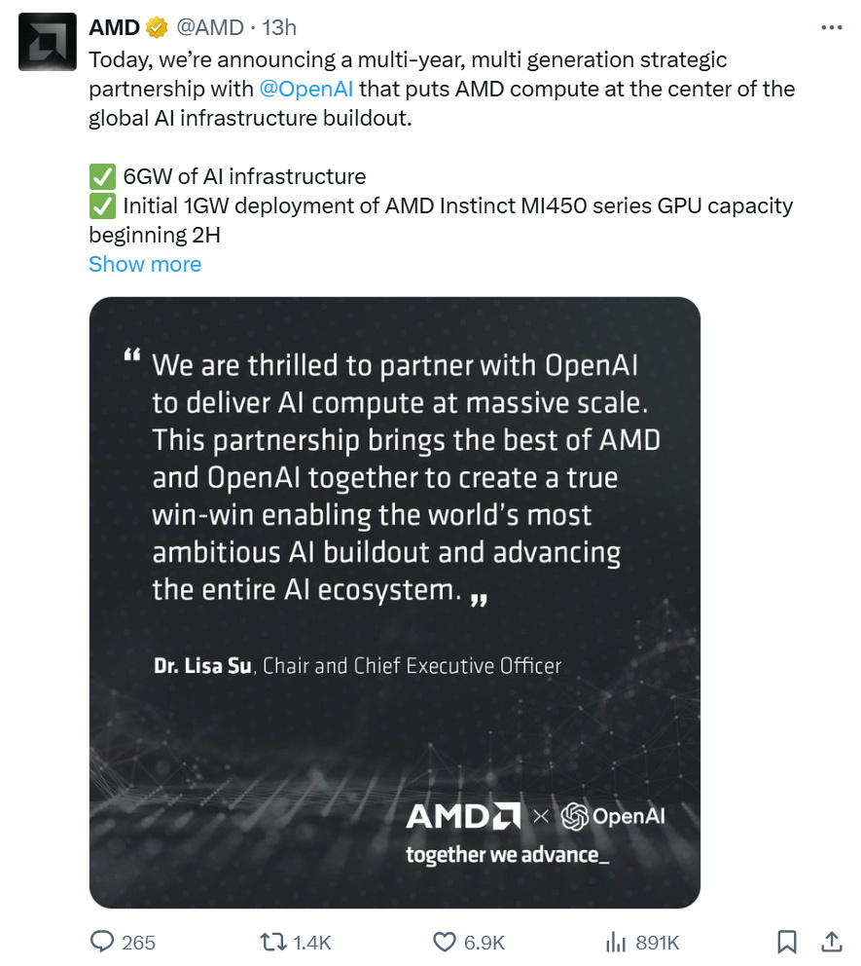Bookmark this AMD post
This screenshot has height=966, width=861.
787,942
